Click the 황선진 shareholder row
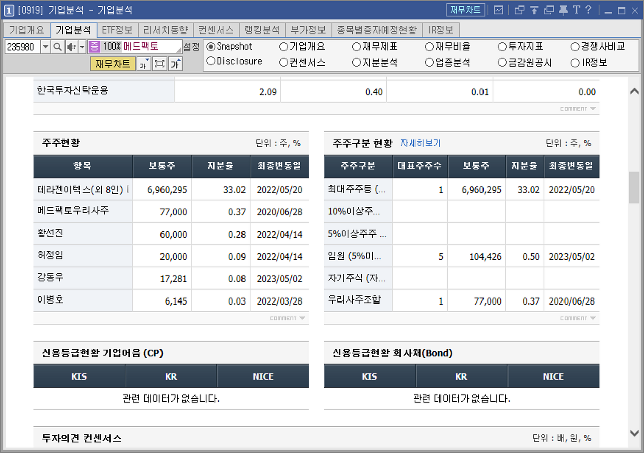 click(171, 234)
